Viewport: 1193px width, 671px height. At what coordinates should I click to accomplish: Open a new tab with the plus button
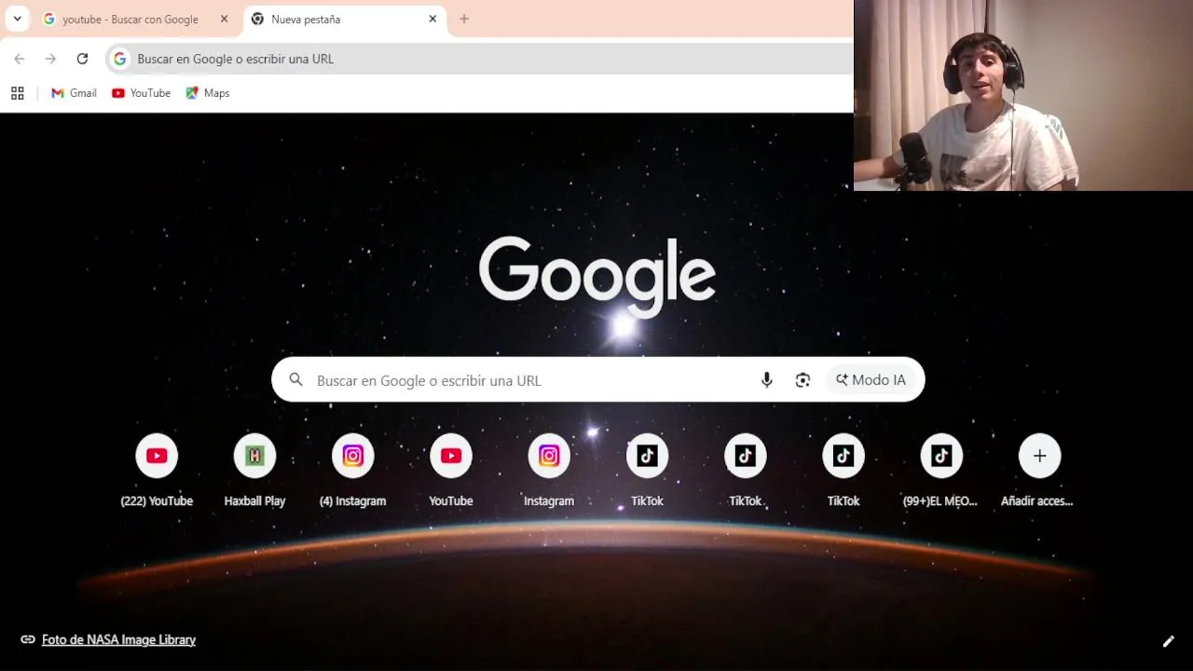coord(464,19)
